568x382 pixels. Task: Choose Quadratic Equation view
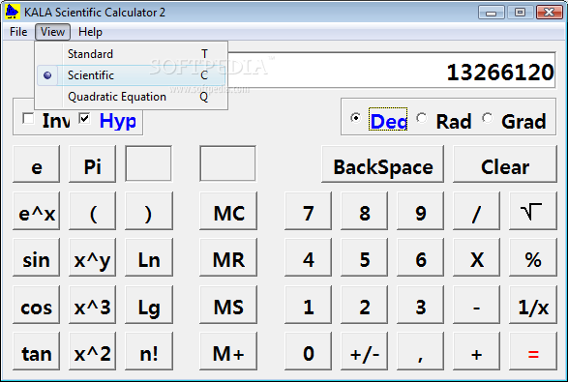(132, 97)
